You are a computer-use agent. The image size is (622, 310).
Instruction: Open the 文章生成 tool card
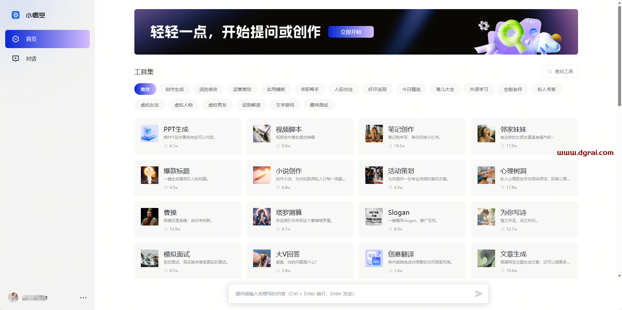coord(524,261)
